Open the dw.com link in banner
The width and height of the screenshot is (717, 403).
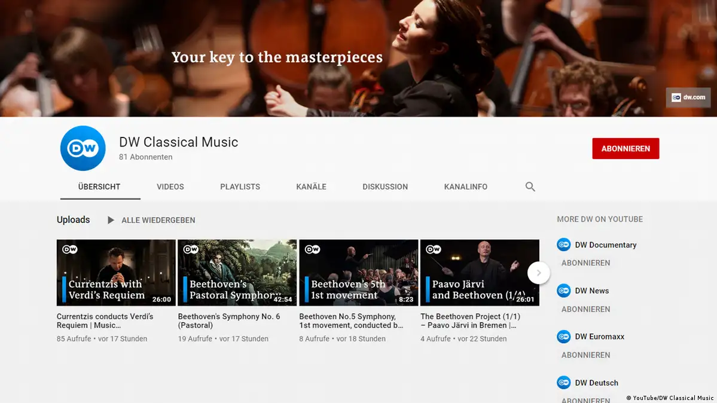[x=688, y=97]
